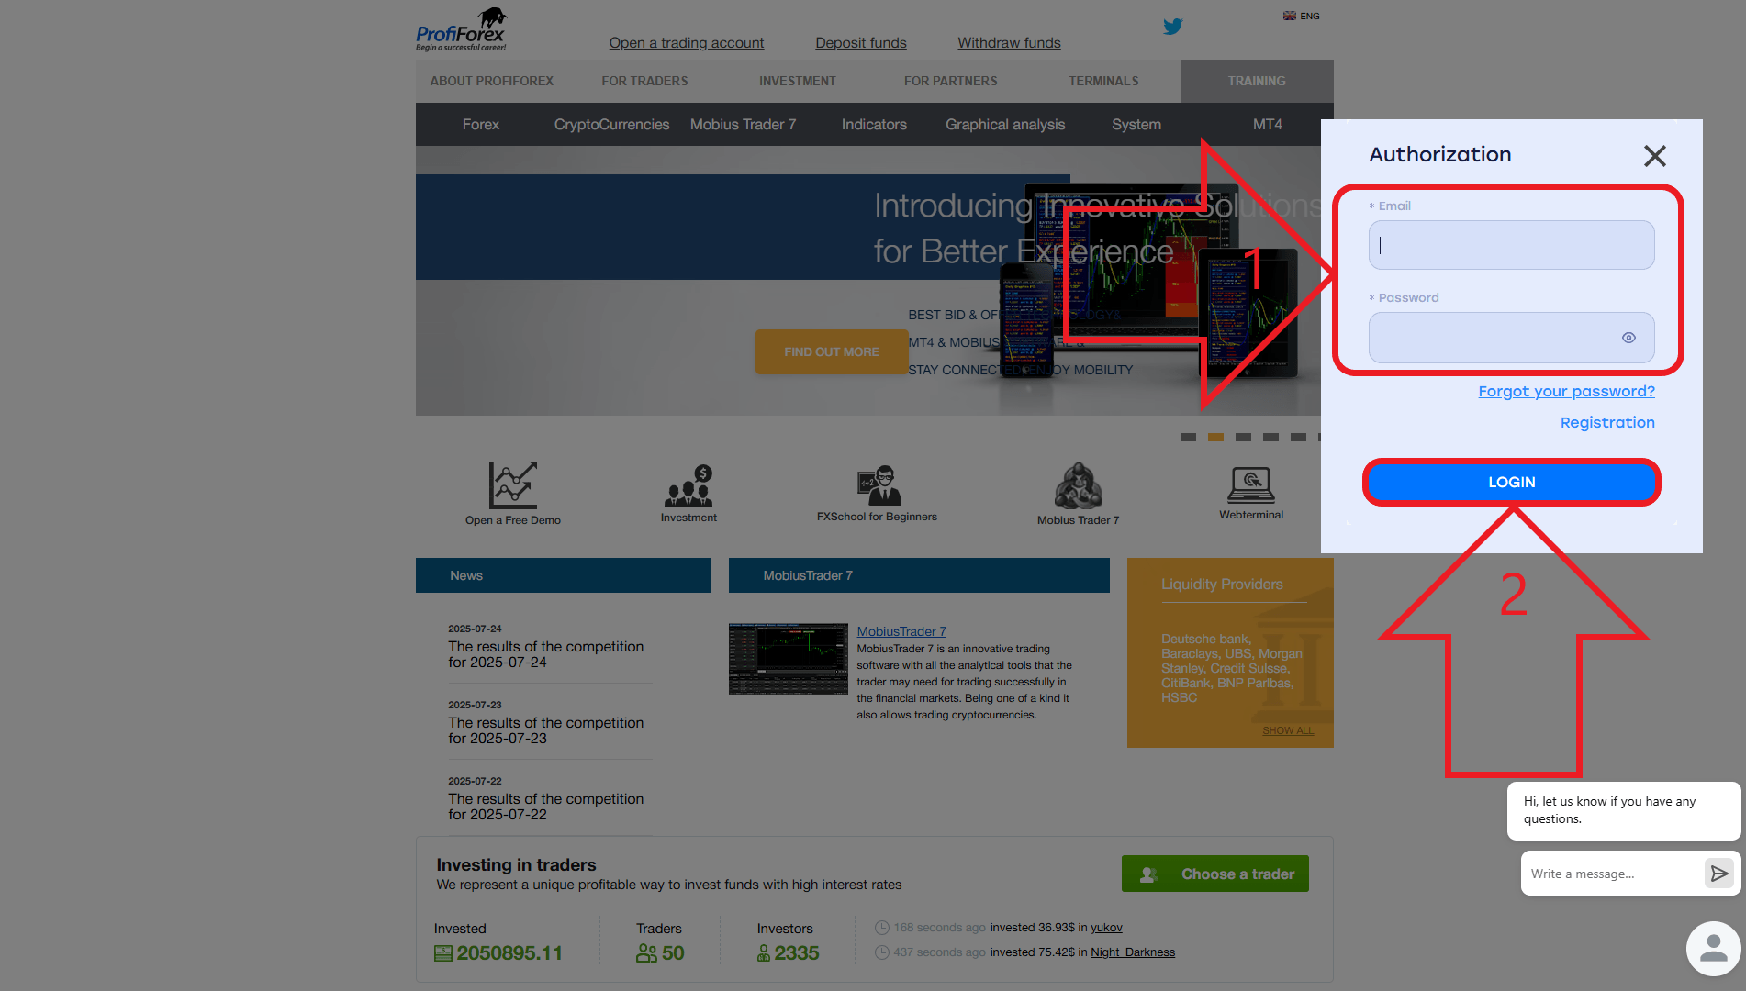Click the Webterminal laptop icon
The image size is (1746, 991).
(1251, 484)
